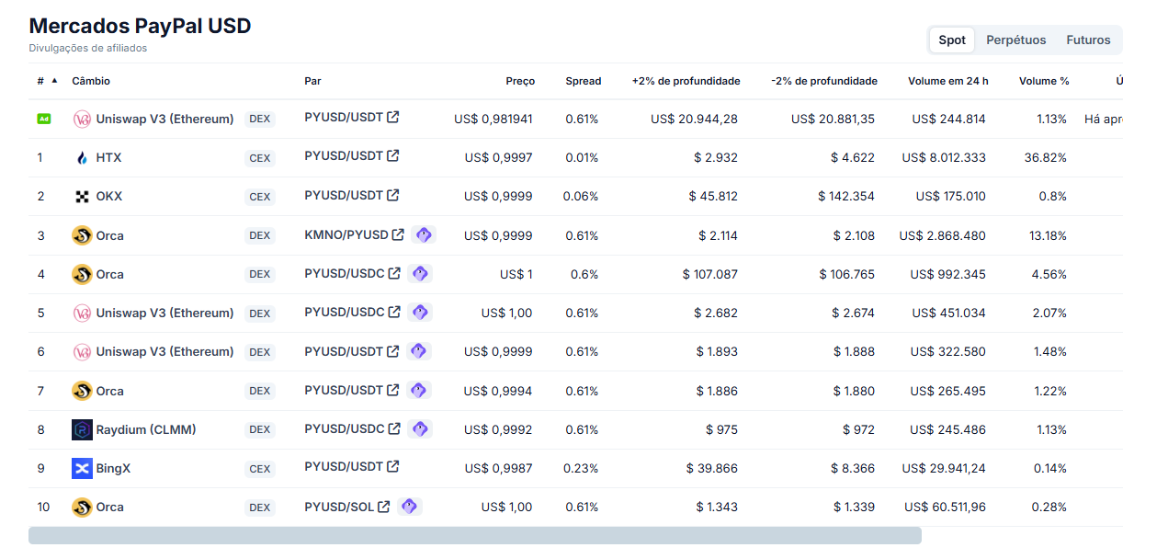Sort by Par column header

(x=312, y=81)
